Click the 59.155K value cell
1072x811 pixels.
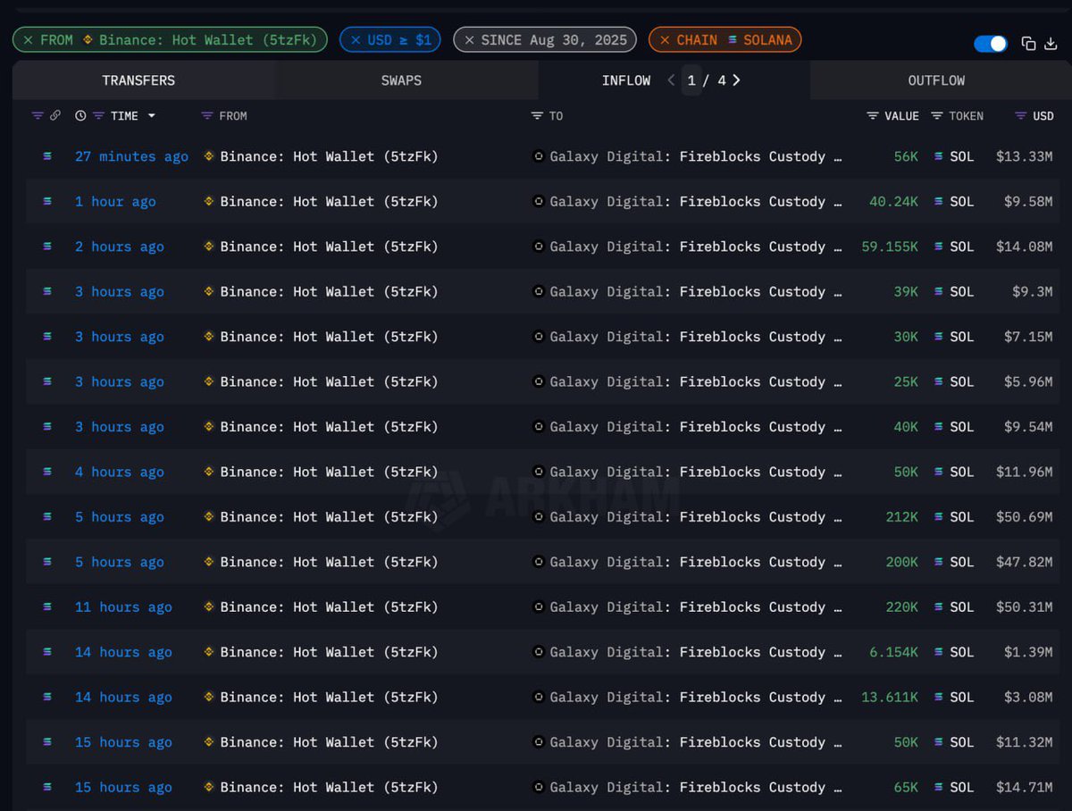(890, 247)
